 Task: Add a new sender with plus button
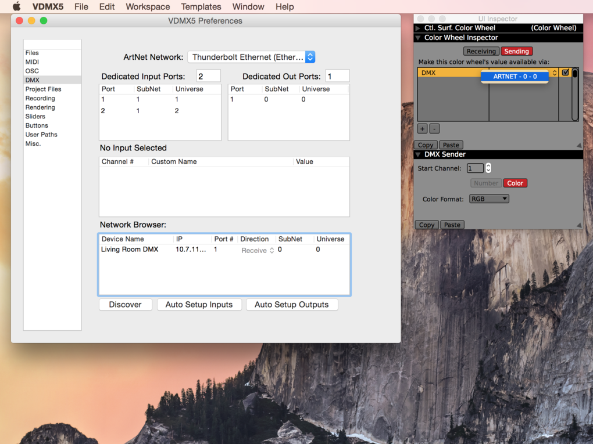click(x=423, y=129)
